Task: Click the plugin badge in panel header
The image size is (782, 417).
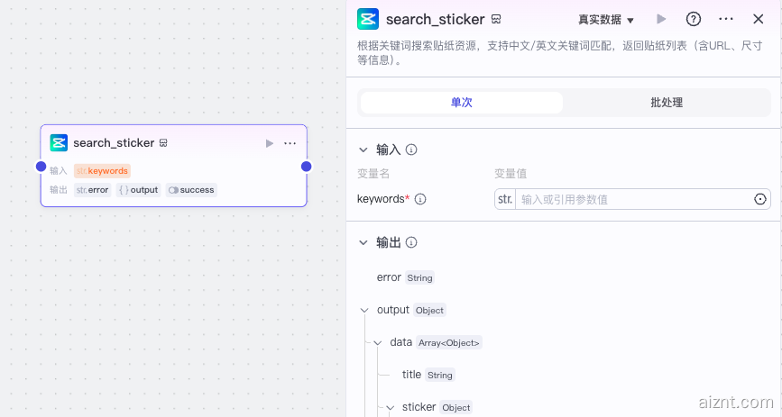Action: pyautogui.click(x=496, y=20)
